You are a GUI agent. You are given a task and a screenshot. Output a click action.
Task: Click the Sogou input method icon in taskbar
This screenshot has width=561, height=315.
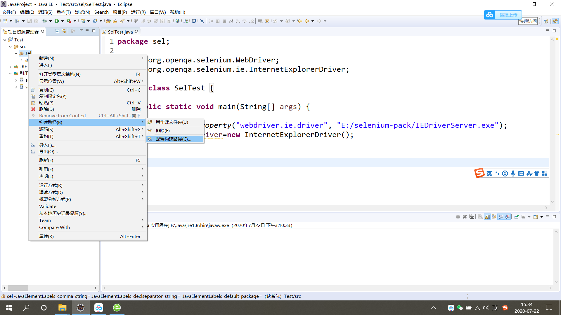pyautogui.click(x=505, y=308)
